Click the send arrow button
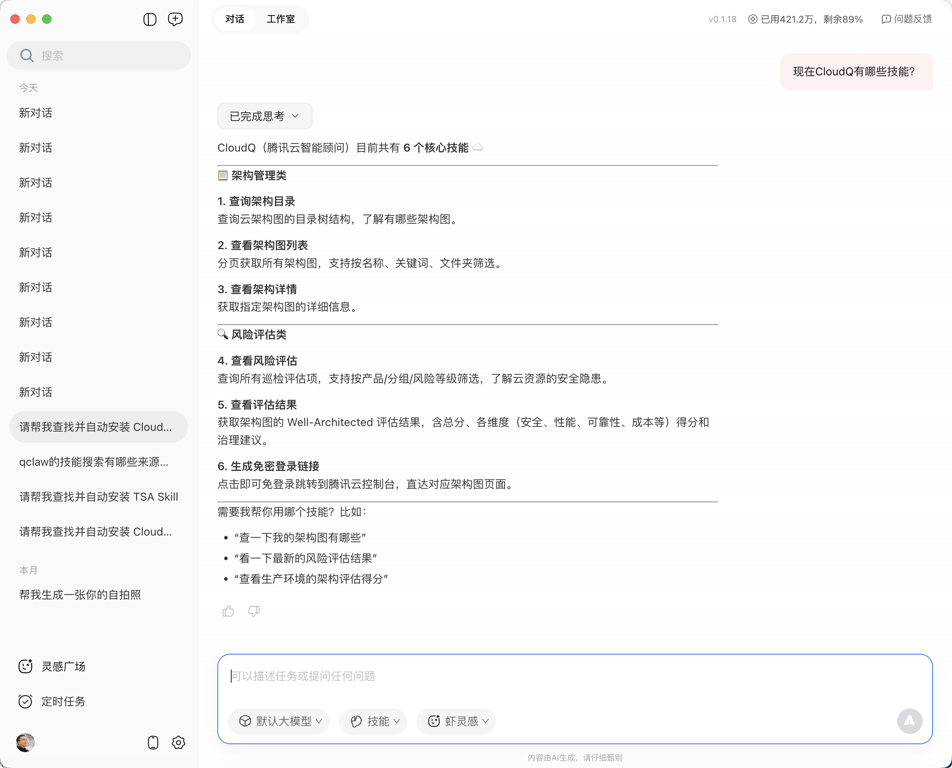Screen dimensions: 952x768 [910, 721]
